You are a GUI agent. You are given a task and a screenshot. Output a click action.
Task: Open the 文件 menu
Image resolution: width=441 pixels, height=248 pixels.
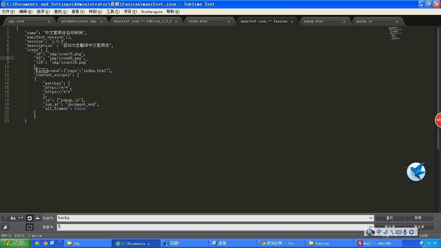8,12
